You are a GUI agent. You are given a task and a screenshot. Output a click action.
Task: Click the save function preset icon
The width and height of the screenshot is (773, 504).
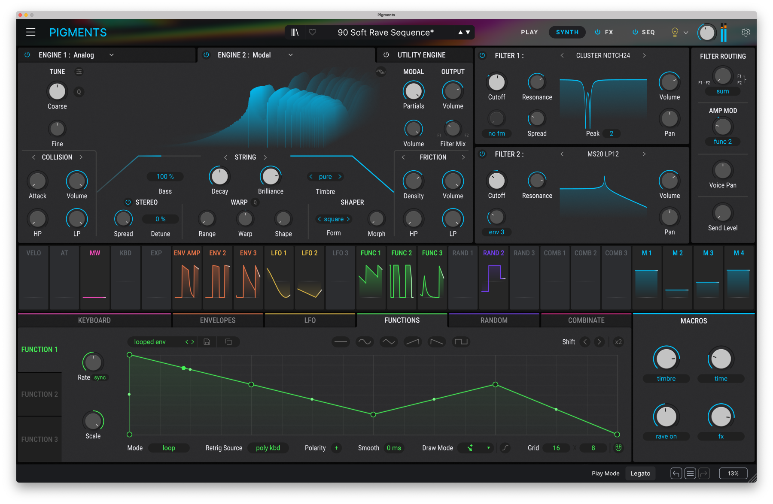click(207, 342)
